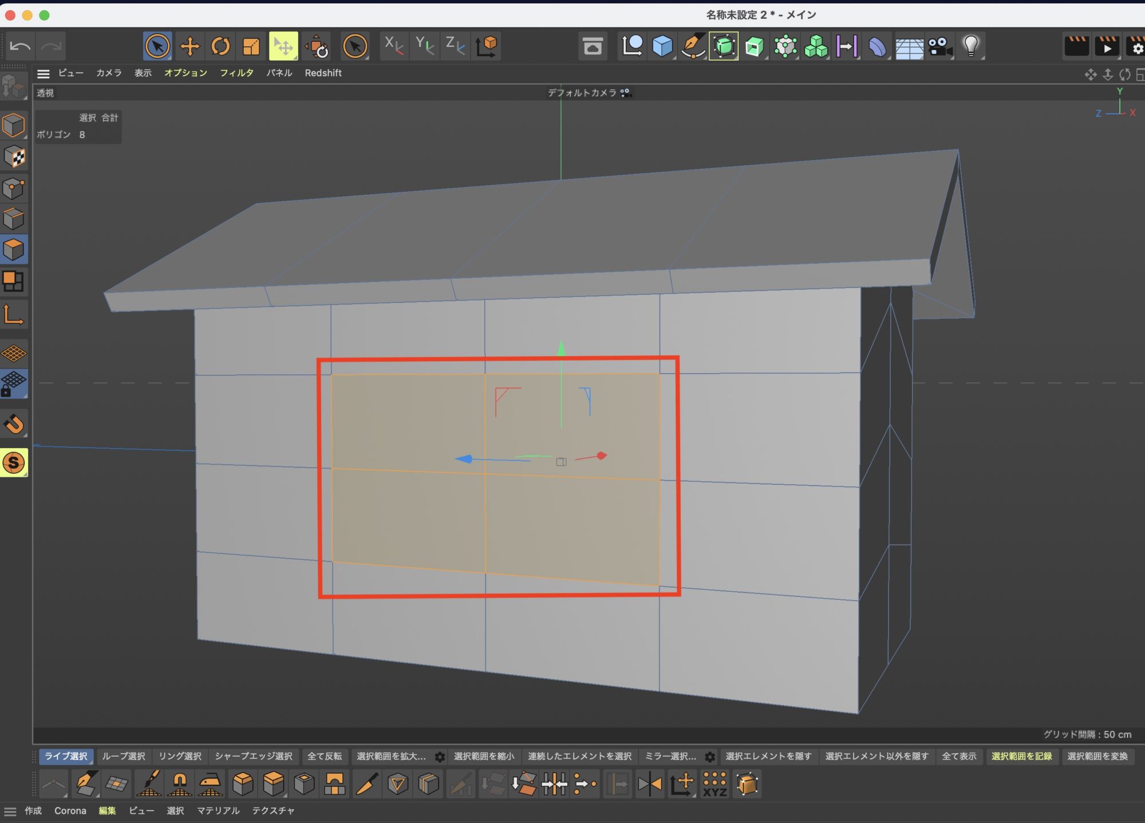Click 全て反転 button
The image size is (1145, 823).
tap(325, 756)
